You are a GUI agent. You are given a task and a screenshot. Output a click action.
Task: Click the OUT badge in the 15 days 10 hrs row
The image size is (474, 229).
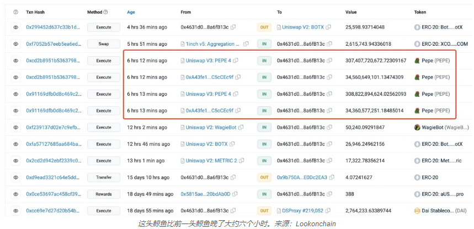click(x=264, y=177)
